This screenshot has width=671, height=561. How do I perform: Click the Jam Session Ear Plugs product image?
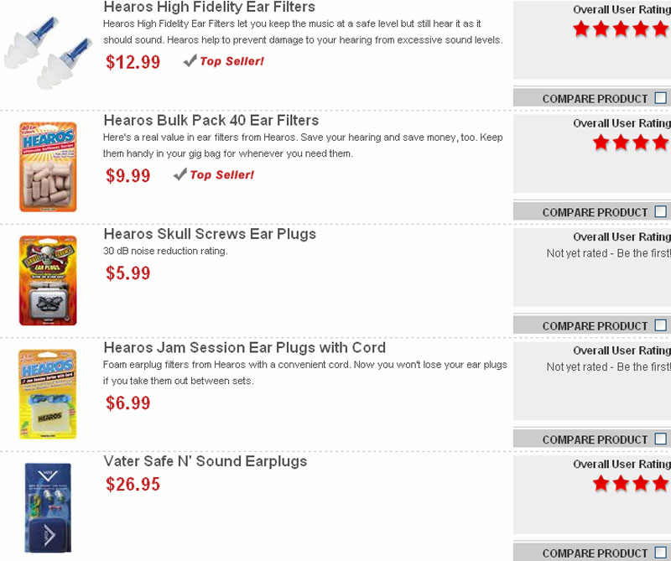(48, 394)
